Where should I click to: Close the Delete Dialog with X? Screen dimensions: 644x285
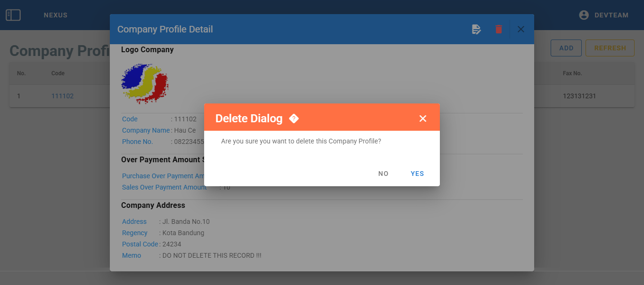coord(423,119)
